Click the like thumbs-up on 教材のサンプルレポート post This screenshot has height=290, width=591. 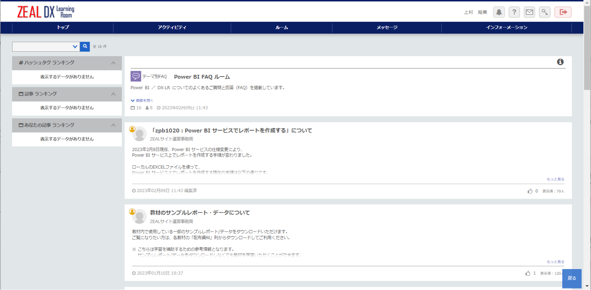528,273
